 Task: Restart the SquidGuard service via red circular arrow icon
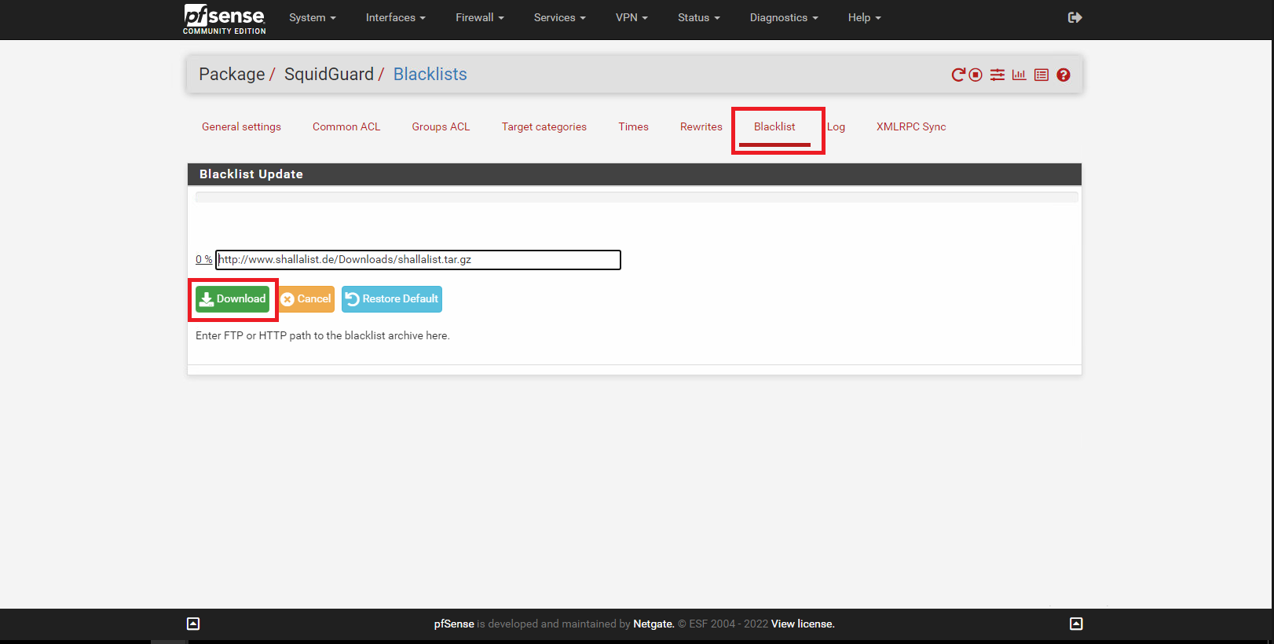click(x=958, y=75)
